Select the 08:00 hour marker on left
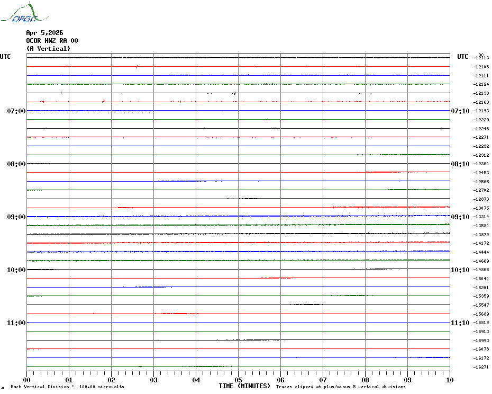 point(16,164)
